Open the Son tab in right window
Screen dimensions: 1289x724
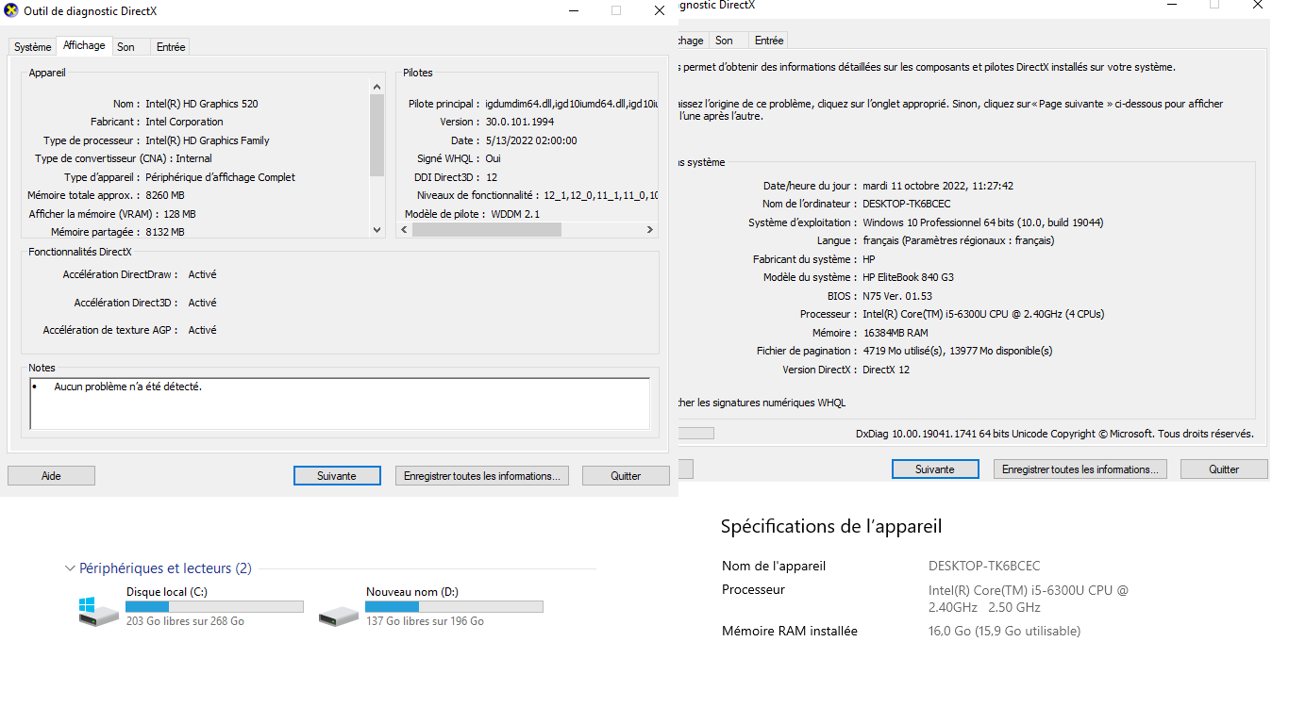(724, 41)
